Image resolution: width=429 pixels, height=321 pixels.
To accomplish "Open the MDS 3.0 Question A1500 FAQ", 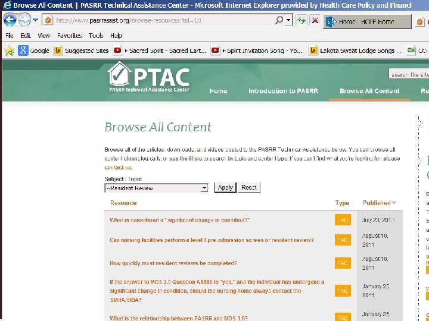I will pos(217,291).
